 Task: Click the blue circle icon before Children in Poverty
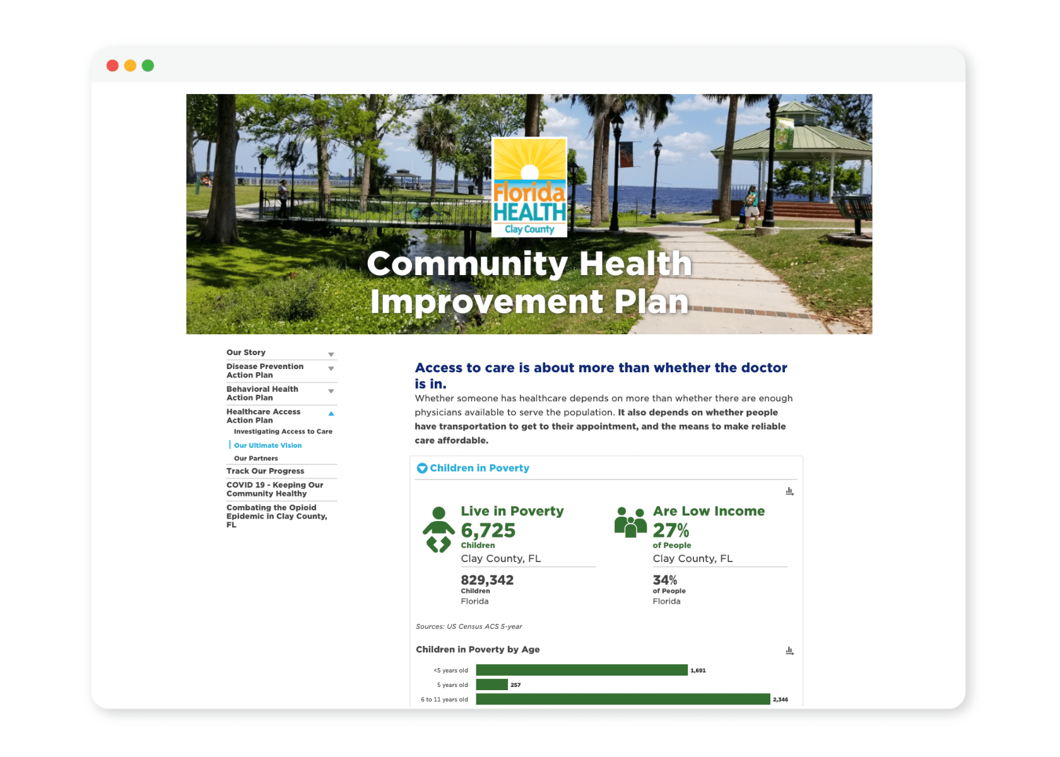tap(422, 468)
